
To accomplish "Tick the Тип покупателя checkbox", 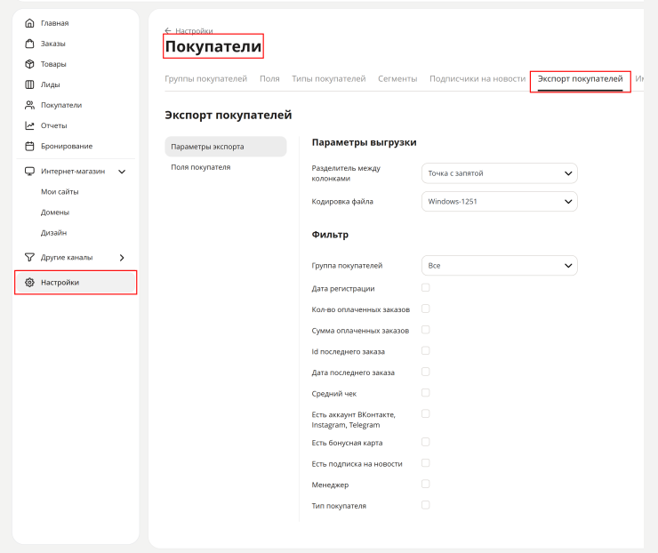I will coord(426,505).
